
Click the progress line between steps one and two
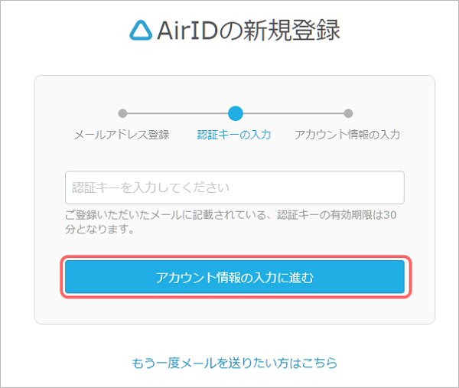[x=177, y=113]
